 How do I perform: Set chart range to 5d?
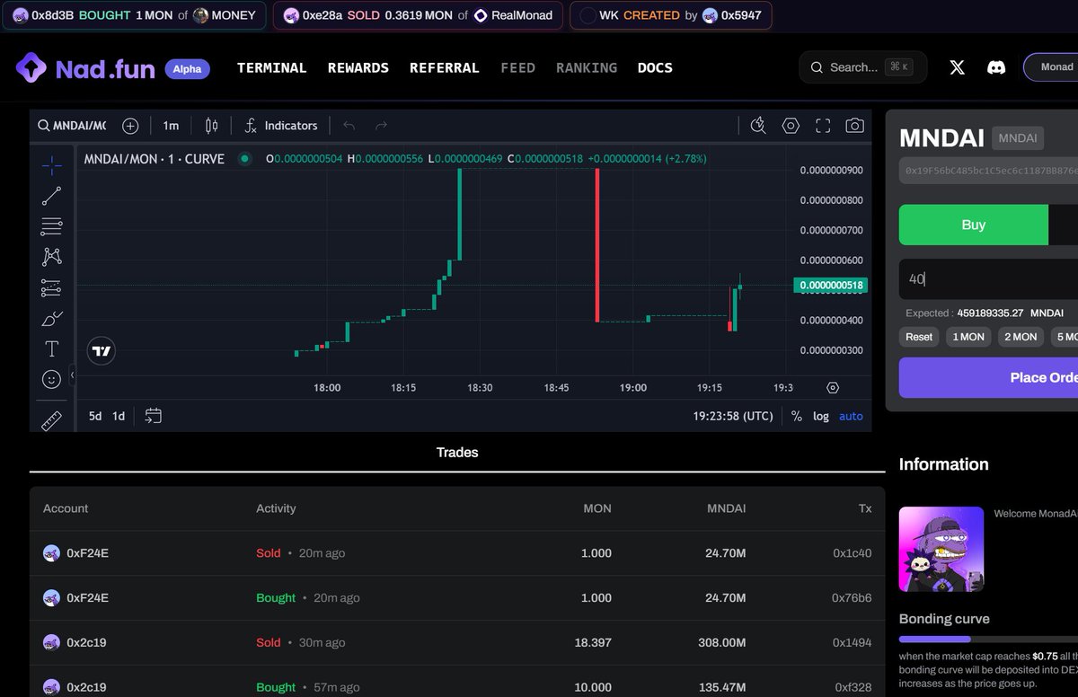[95, 416]
